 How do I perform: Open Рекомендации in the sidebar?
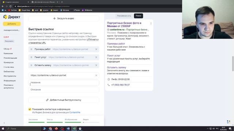click(x=10, y=58)
